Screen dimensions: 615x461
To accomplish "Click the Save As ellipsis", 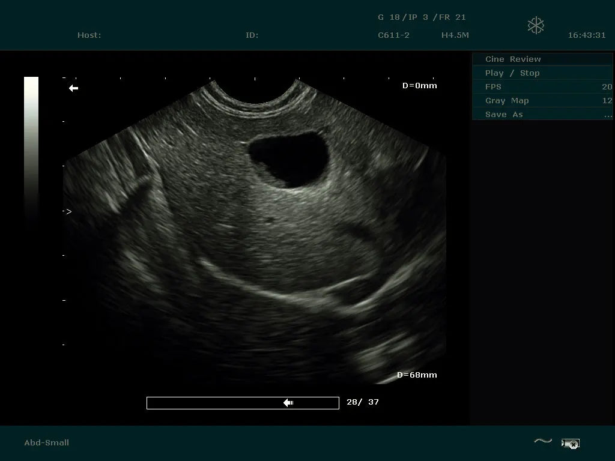I will 607,115.
